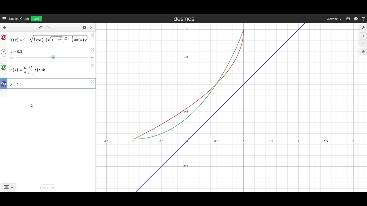The height and width of the screenshot is (206, 367).
Task: Play the u slider animation
Action: 3,51
